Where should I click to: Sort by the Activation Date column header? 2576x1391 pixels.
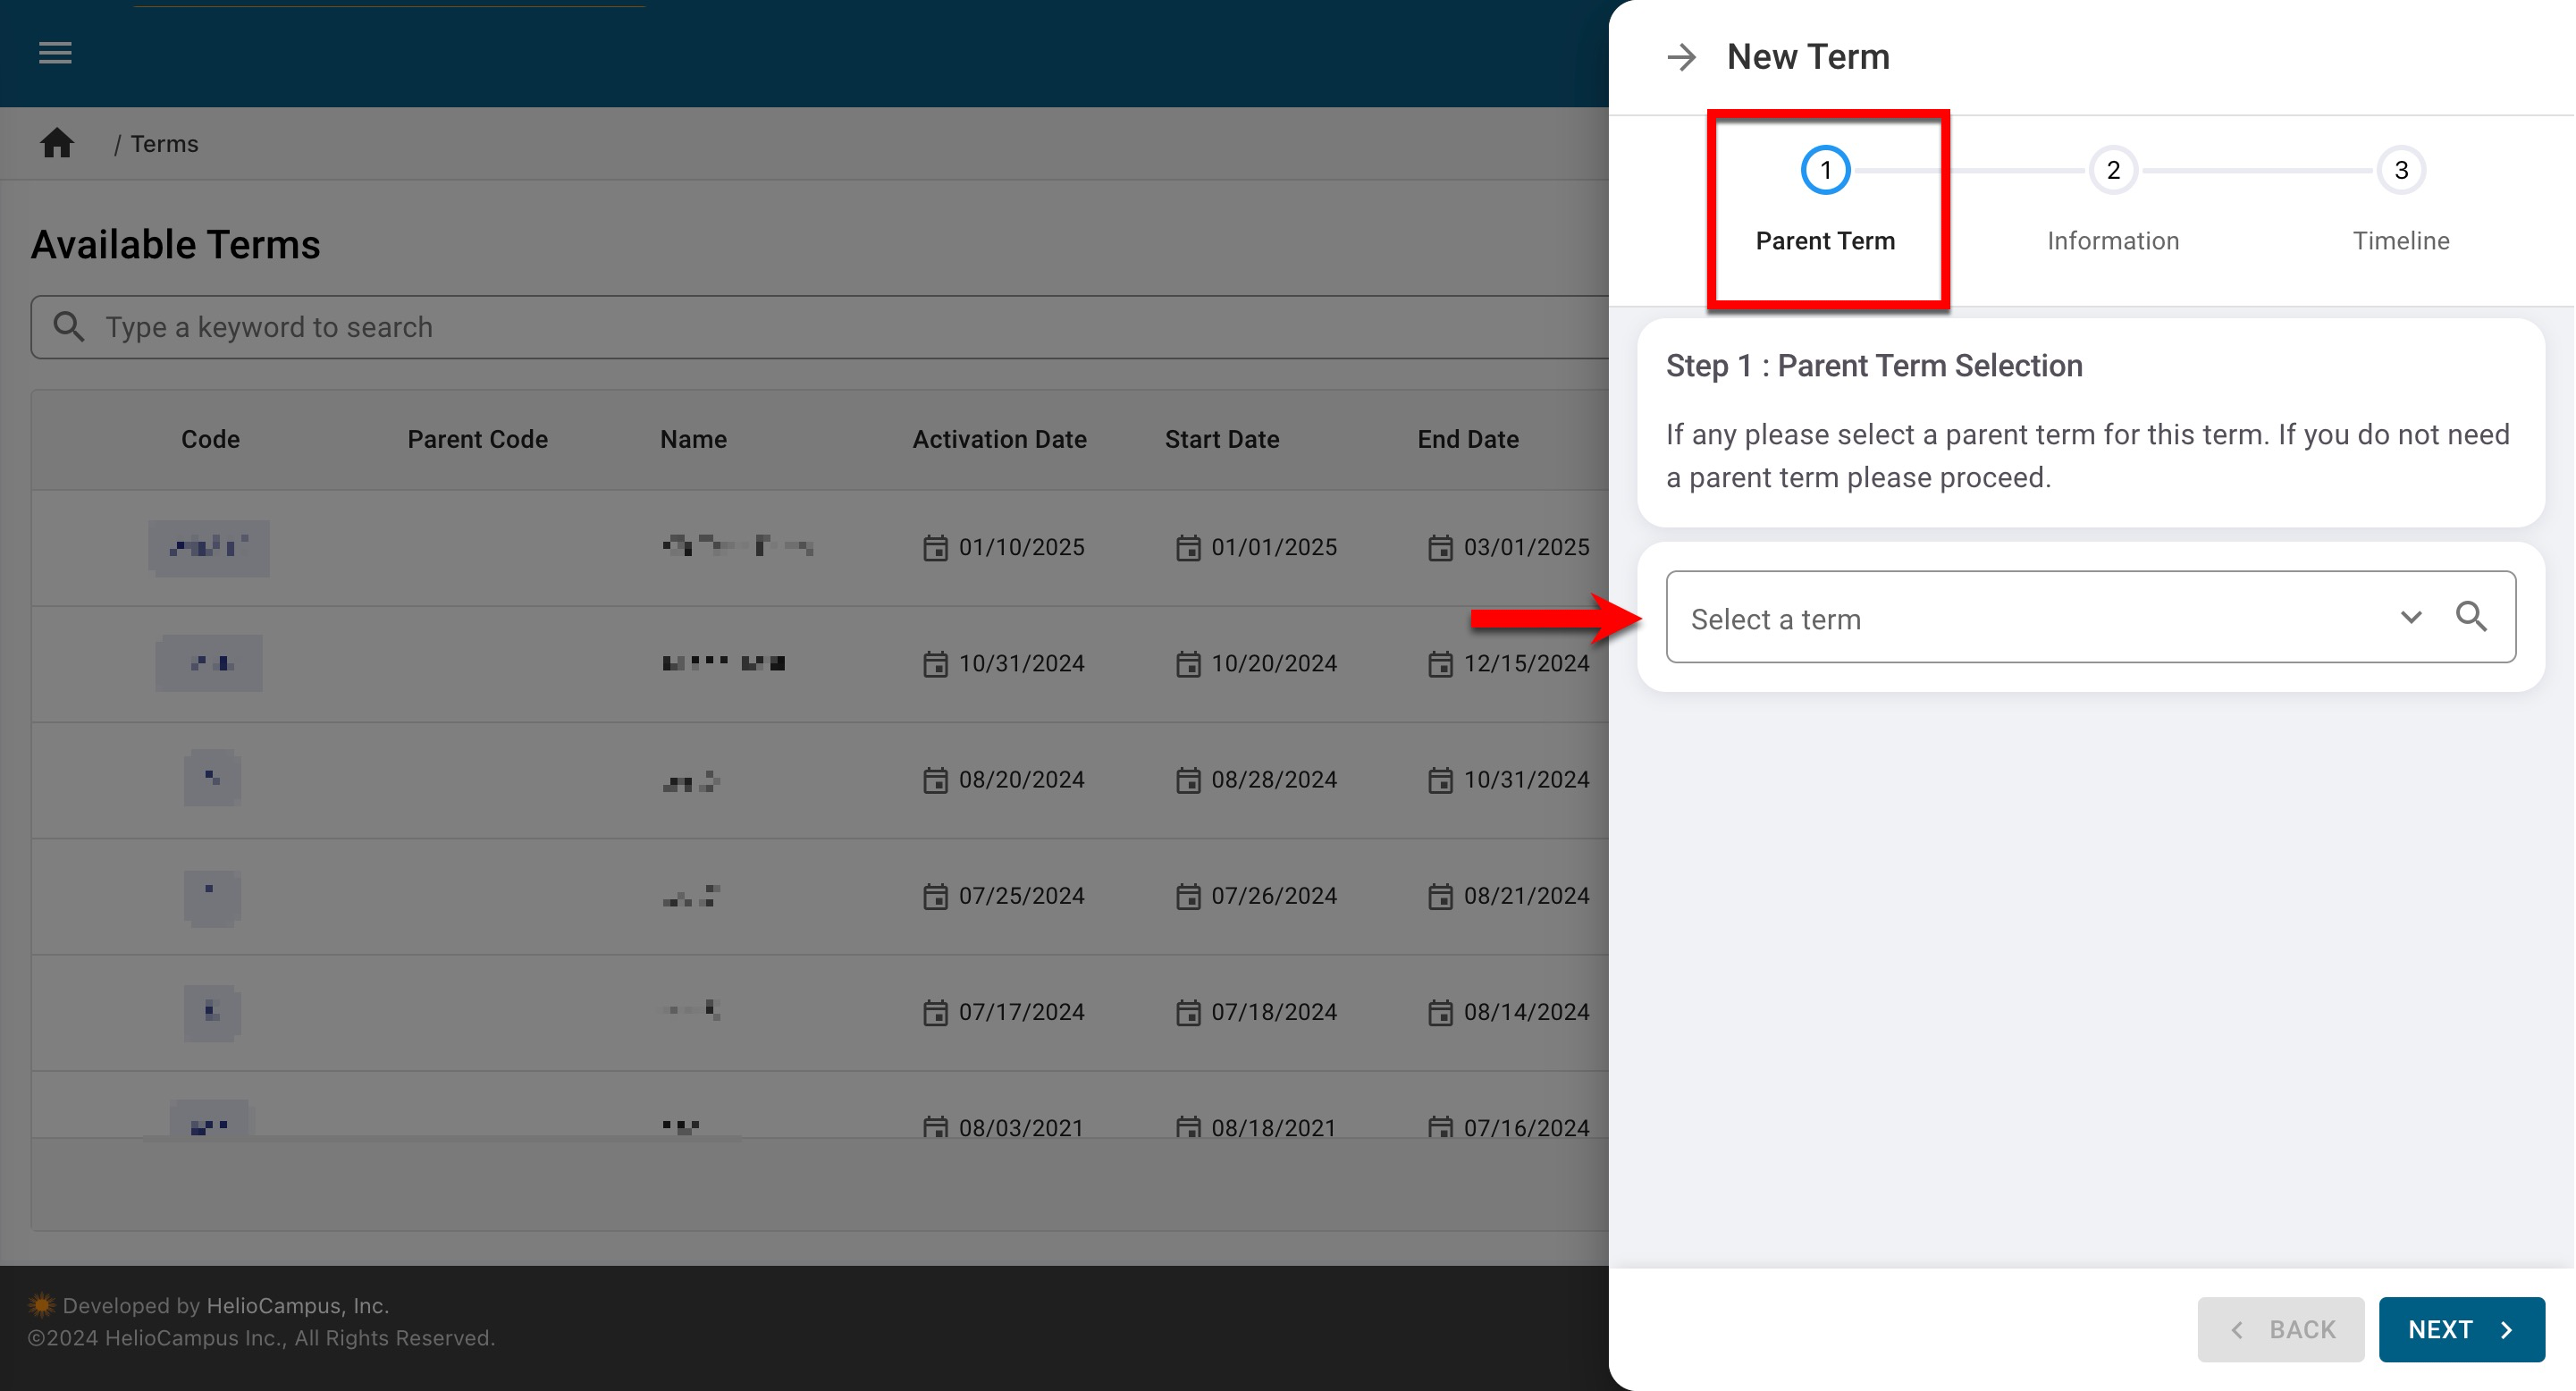[x=999, y=440]
